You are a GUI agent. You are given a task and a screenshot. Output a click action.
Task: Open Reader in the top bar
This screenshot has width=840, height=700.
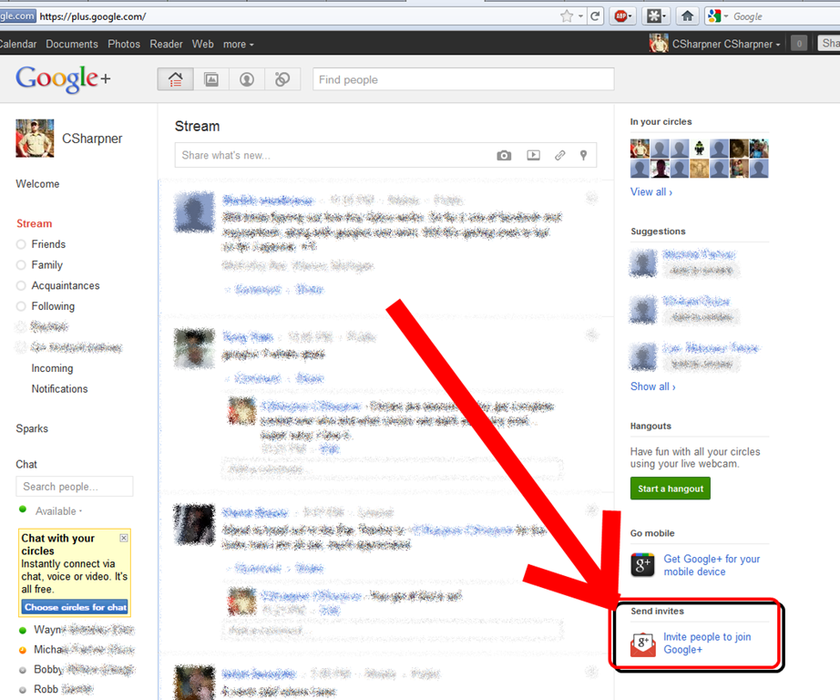click(x=166, y=44)
